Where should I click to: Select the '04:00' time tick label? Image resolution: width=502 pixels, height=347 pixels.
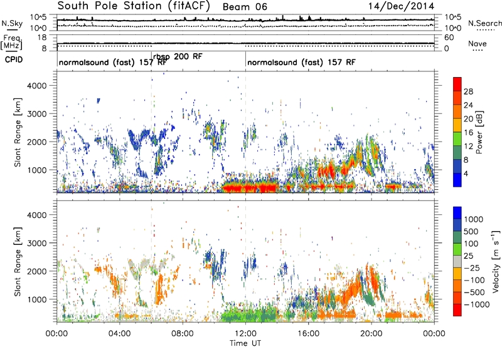coord(119,334)
